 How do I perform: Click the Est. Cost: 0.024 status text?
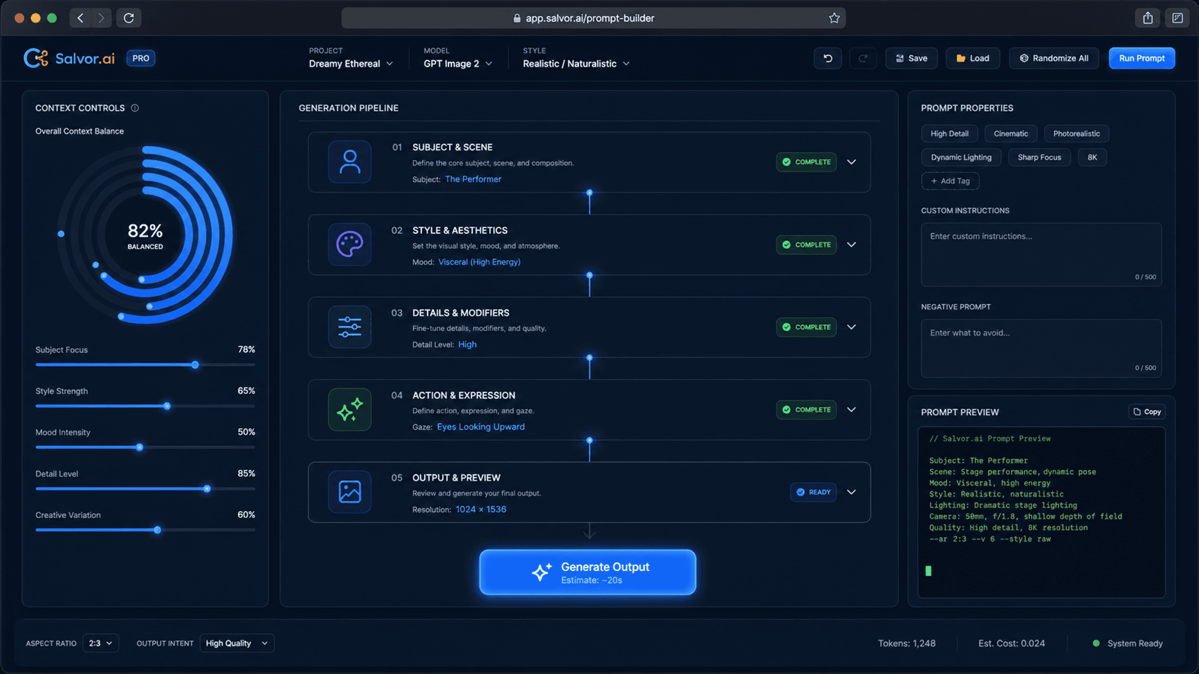pyautogui.click(x=1011, y=643)
